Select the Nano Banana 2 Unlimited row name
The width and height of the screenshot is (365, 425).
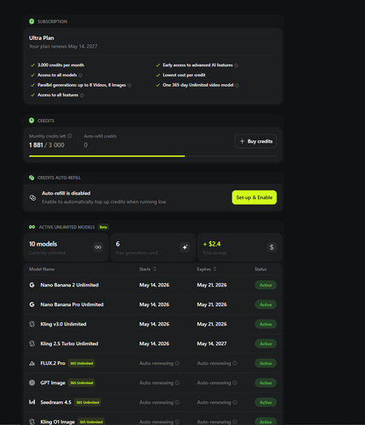pyautogui.click(x=70, y=285)
